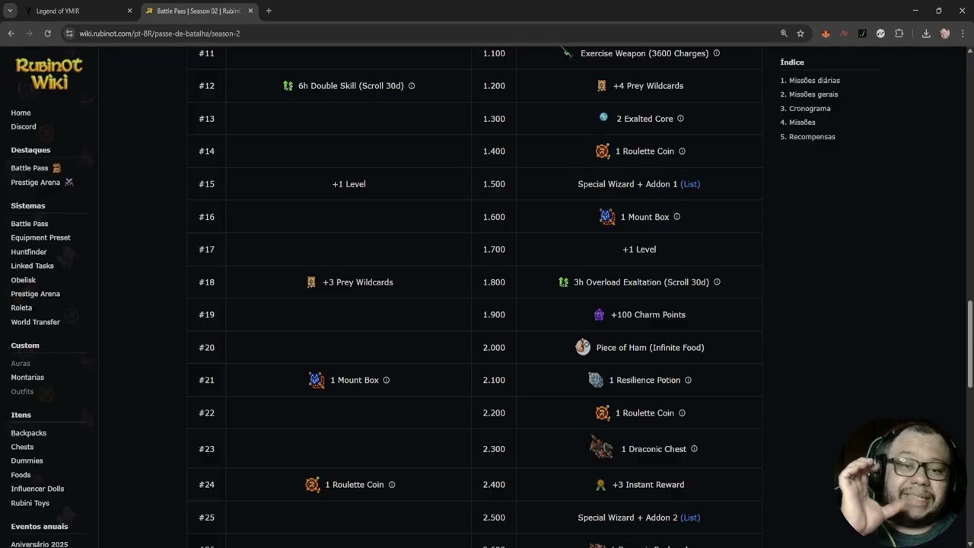Open Equipment Preset in sidebar
The height and width of the screenshot is (548, 974).
click(40, 237)
